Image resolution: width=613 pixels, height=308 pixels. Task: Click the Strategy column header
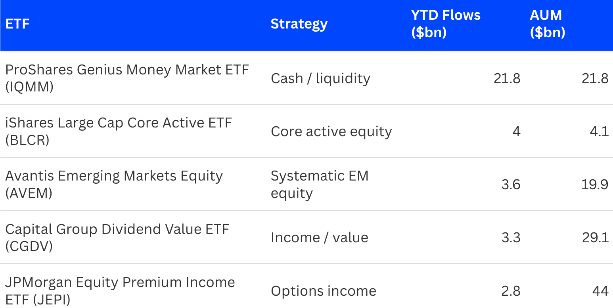(299, 24)
